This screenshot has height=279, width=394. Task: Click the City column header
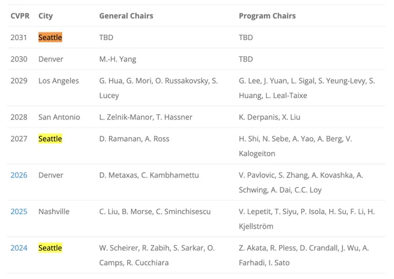(x=45, y=16)
